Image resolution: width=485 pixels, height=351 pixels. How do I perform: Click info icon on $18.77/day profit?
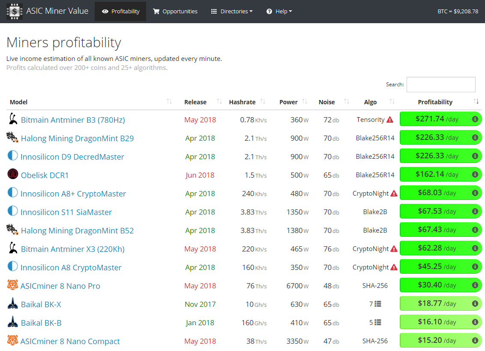tap(475, 304)
